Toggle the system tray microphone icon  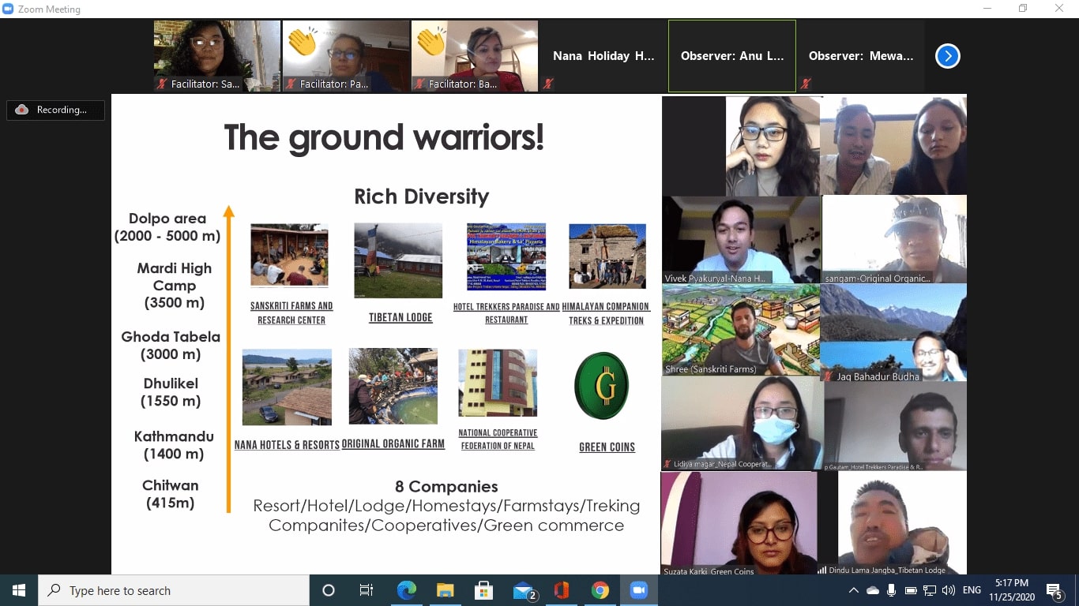[893, 590]
